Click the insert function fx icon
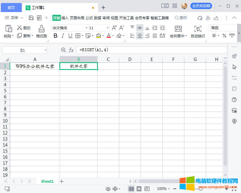This screenshot has width=241, height=193. (71, 50)
